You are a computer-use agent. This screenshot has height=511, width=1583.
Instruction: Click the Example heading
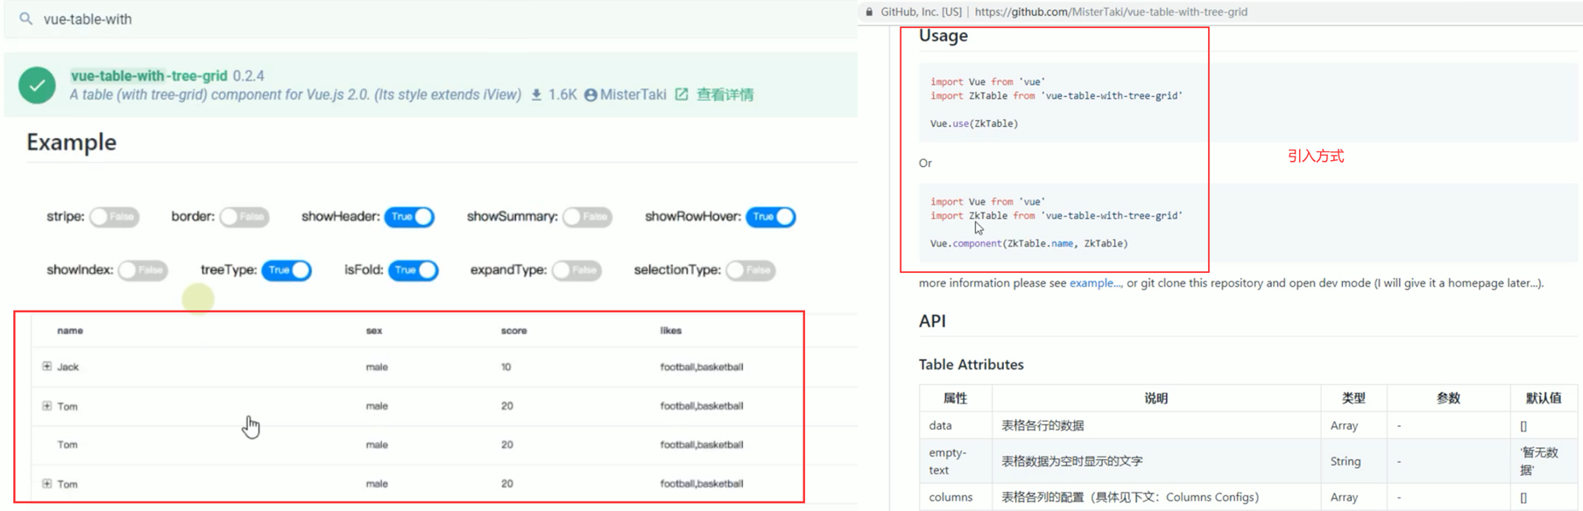72,143
